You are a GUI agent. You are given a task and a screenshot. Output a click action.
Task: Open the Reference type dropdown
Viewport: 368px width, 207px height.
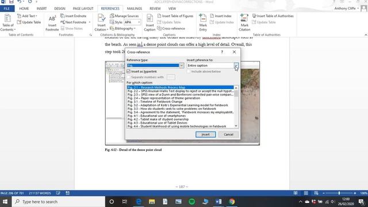click(182, 66)
